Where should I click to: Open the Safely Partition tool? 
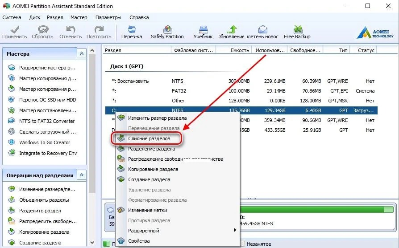pos(167,32)
